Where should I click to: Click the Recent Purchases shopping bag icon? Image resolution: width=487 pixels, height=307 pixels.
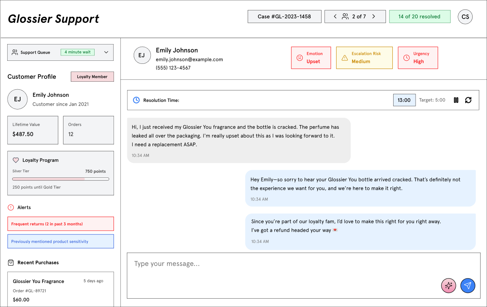[x=11, y=263]
